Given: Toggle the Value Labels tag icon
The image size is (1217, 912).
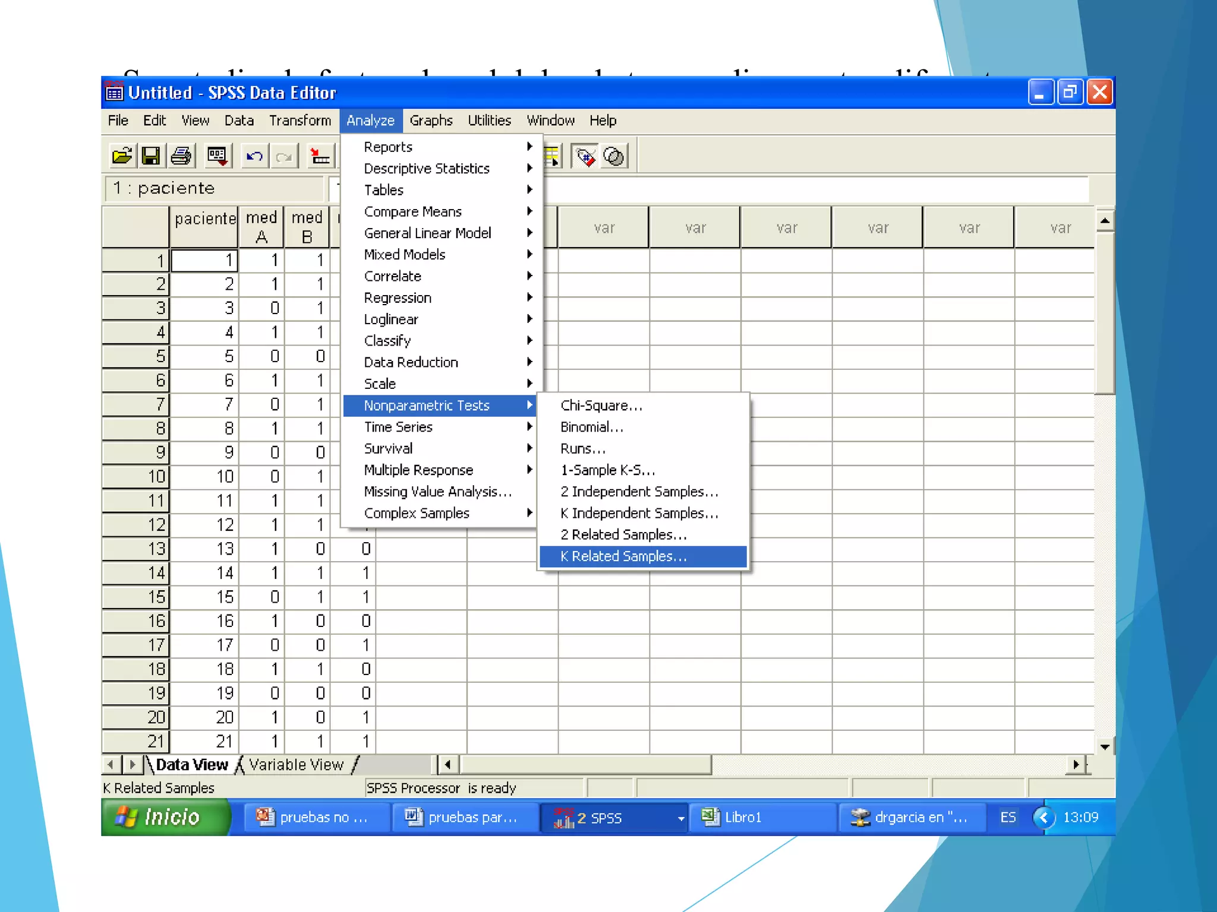Looking at the screenshot, I should pyautogui.click(x=585, y=156).
